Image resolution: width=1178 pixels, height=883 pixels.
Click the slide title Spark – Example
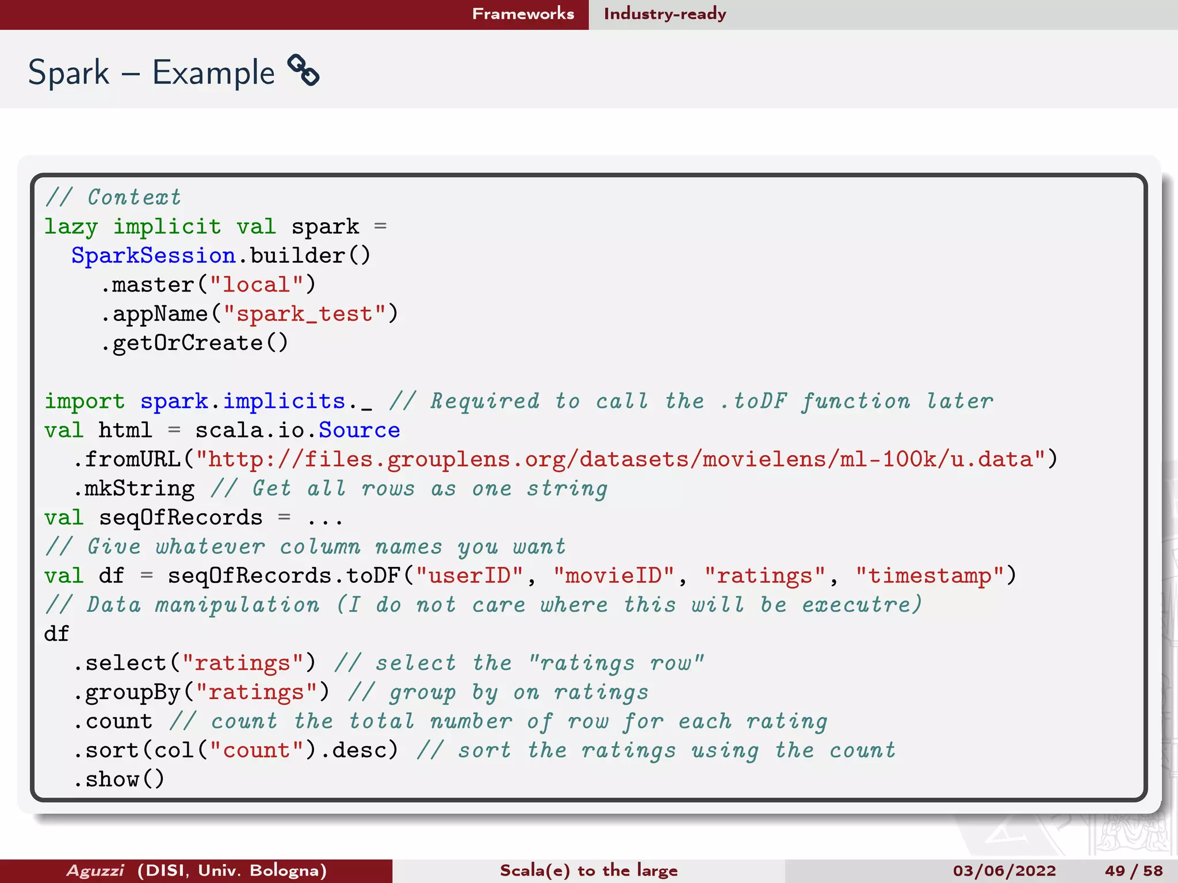pos(152,72)
